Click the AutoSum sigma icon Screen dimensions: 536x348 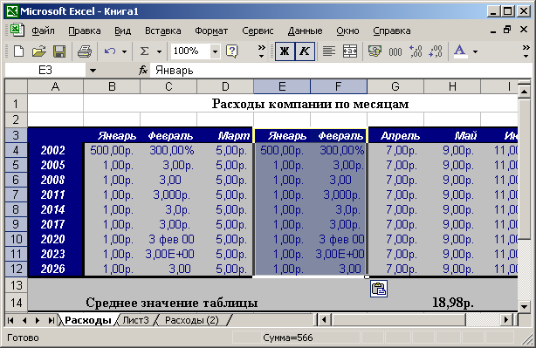point(145,51)
